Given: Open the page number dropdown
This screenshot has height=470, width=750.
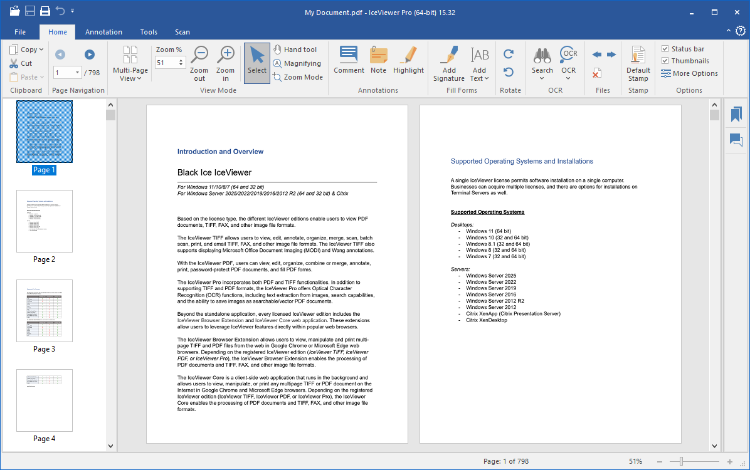Looking at the screenshot, I should pos(78,73).
